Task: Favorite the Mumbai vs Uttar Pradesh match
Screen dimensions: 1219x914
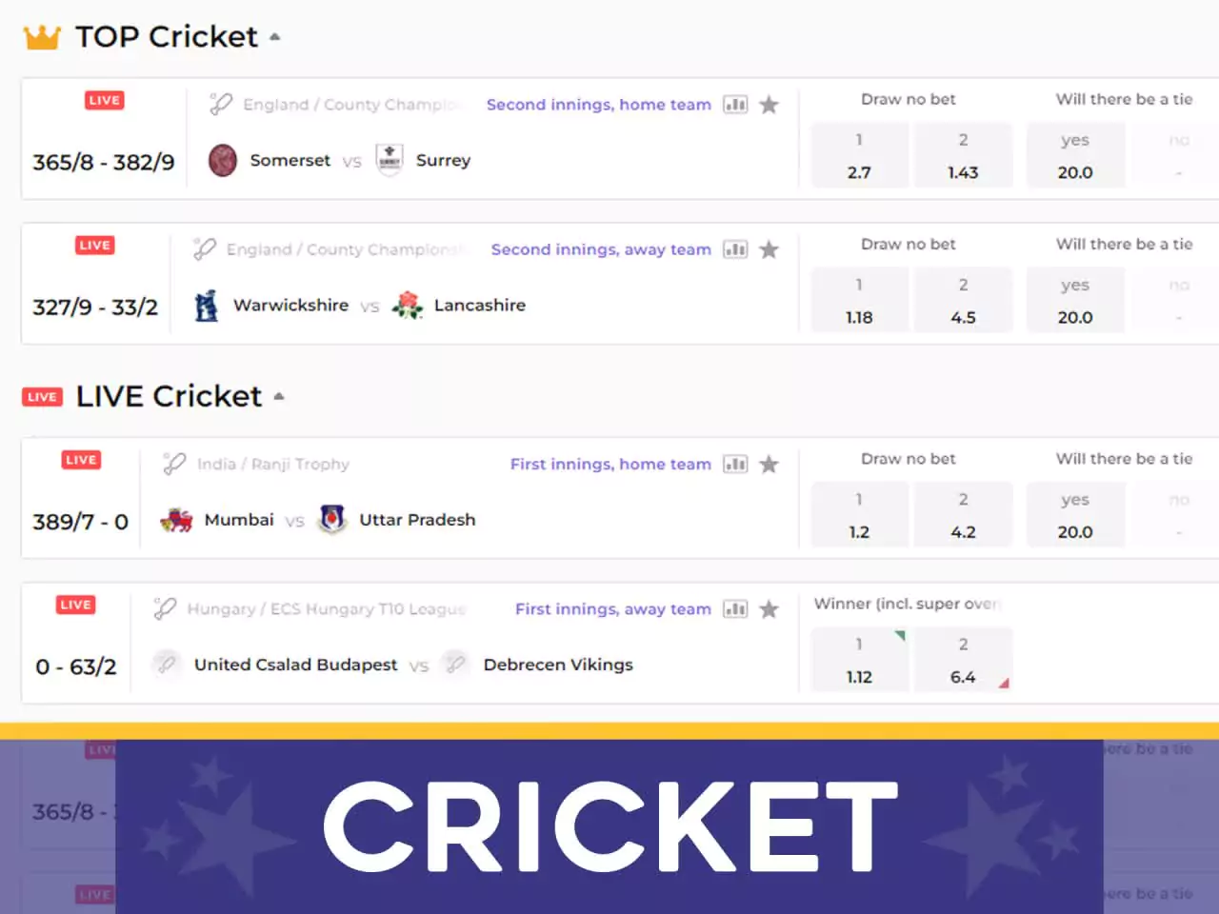Action: coord(769,464)
